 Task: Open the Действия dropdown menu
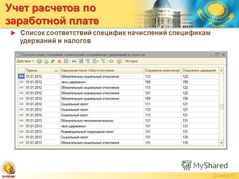pos(25,61)
